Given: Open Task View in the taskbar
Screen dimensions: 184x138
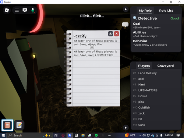Looking at the screenshot, I should pos(56,135).
